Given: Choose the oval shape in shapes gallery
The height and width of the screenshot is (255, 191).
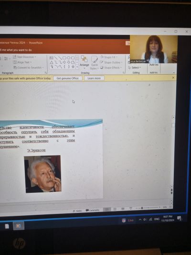Looking at the screenshot, I should pos(68,58).
